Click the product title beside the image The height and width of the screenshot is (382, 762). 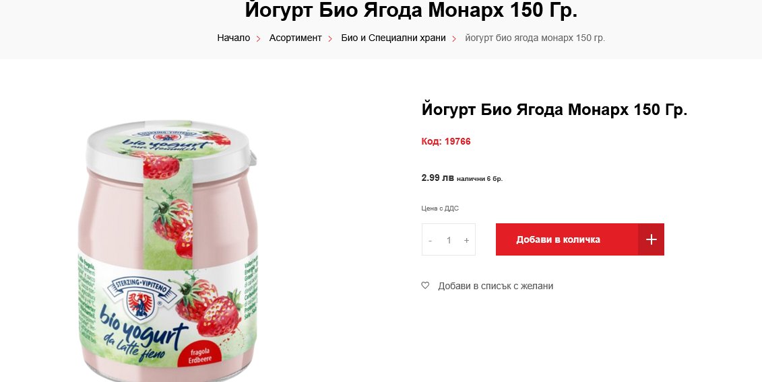point(554,110)
